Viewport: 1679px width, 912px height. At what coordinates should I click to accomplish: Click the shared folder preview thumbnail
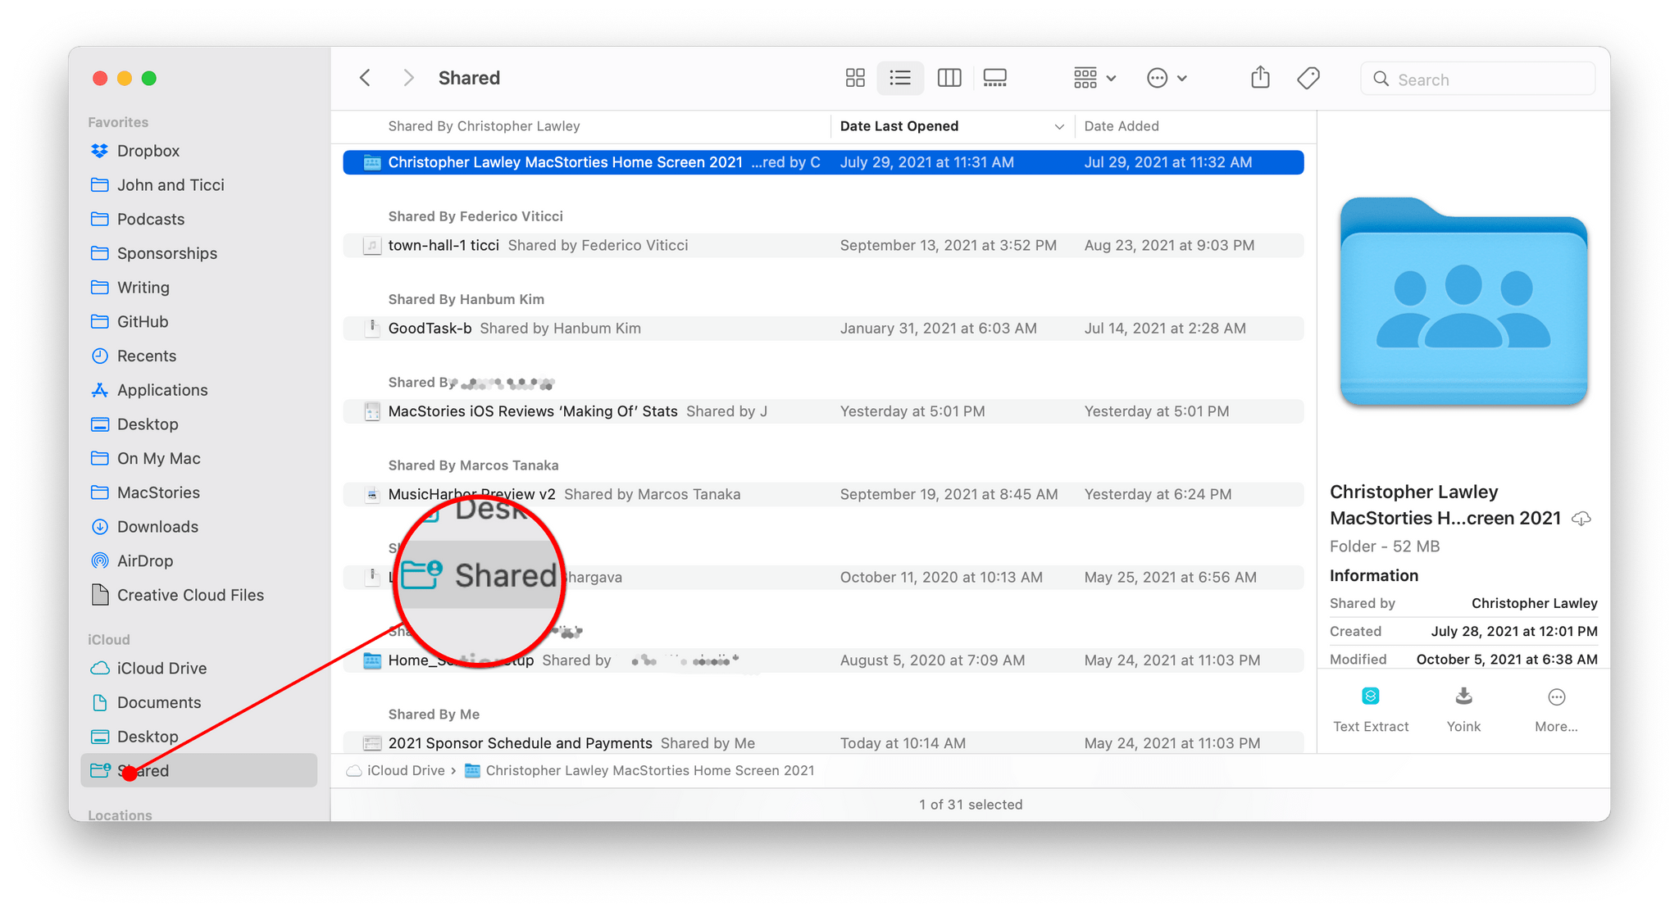tap(1463, 301)
